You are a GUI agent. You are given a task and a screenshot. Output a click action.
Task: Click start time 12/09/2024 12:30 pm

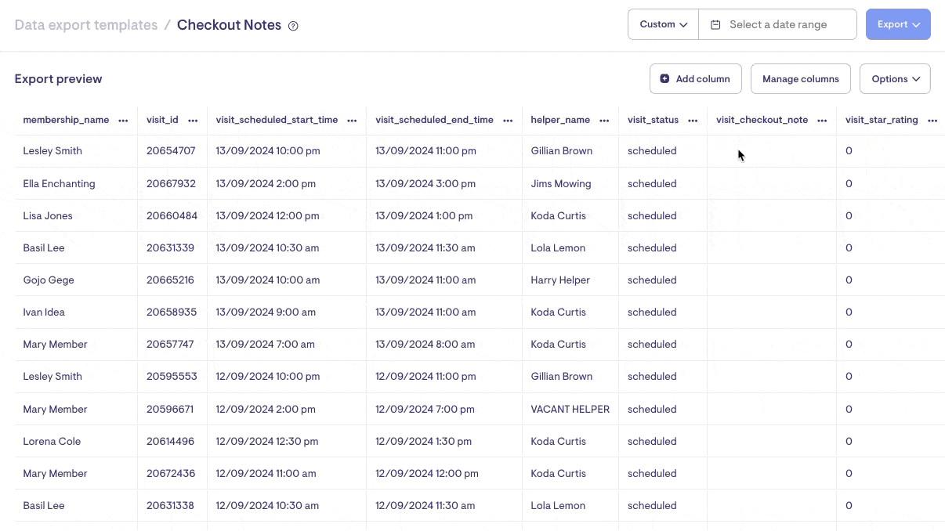268,441
